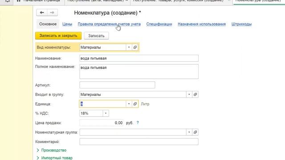Click the Записать и закрыть button
285x160 pixels.
[58, 36]
